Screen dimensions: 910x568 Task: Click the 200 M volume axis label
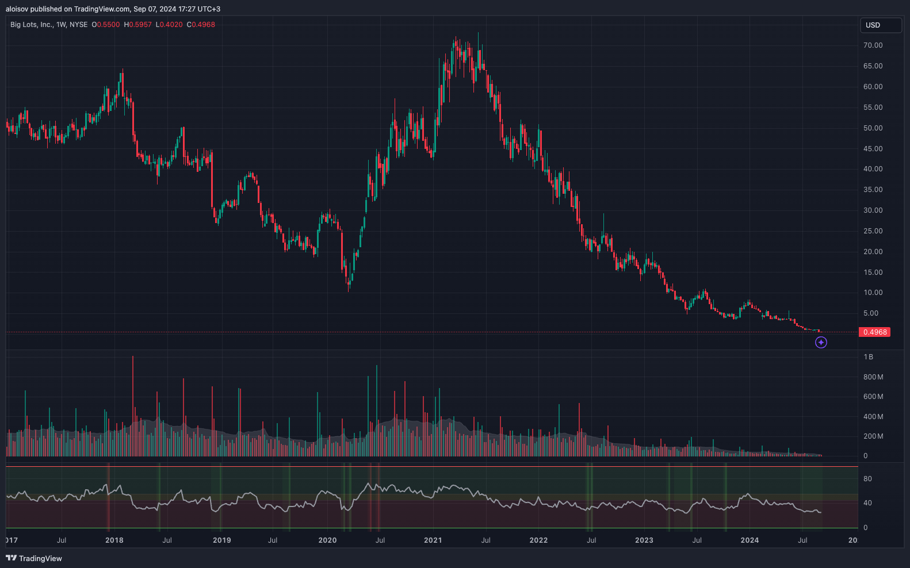(873, 436)
